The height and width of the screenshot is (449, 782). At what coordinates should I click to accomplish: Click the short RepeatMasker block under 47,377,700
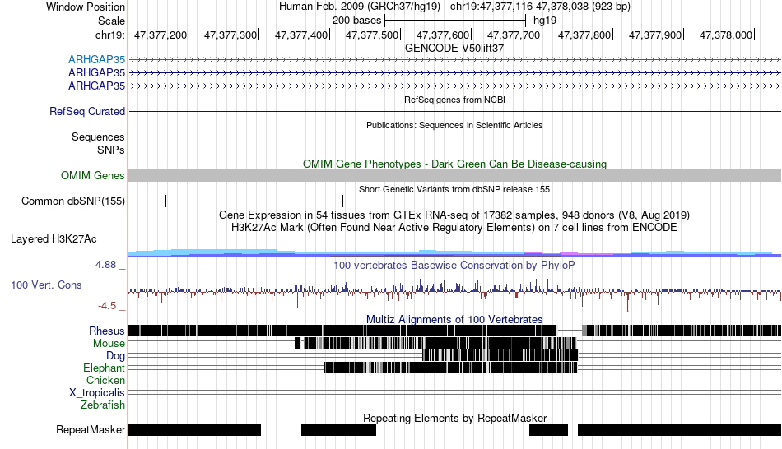tap(548, 429)
